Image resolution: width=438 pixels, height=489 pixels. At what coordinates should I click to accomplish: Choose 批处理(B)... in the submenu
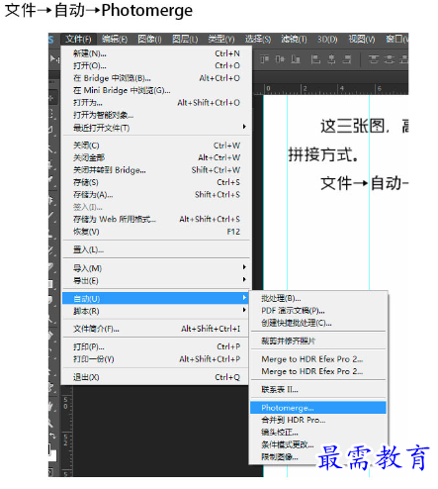click(318, 298)
